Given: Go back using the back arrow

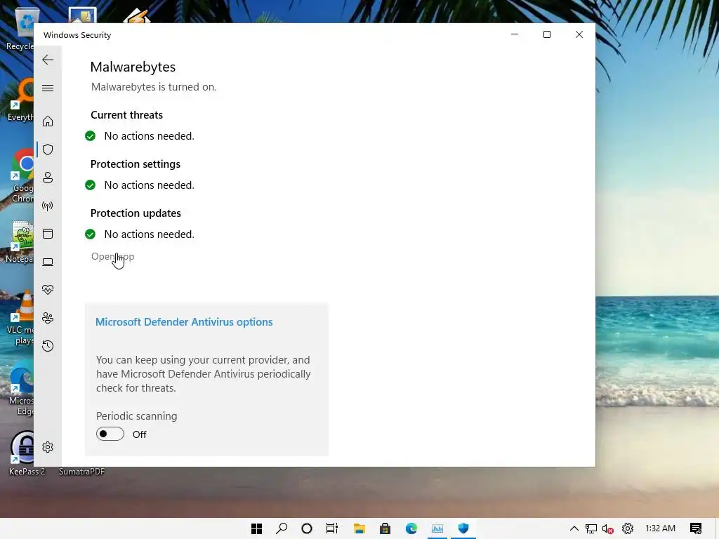Looking at the screenshot, I should (x=48, y=60).
